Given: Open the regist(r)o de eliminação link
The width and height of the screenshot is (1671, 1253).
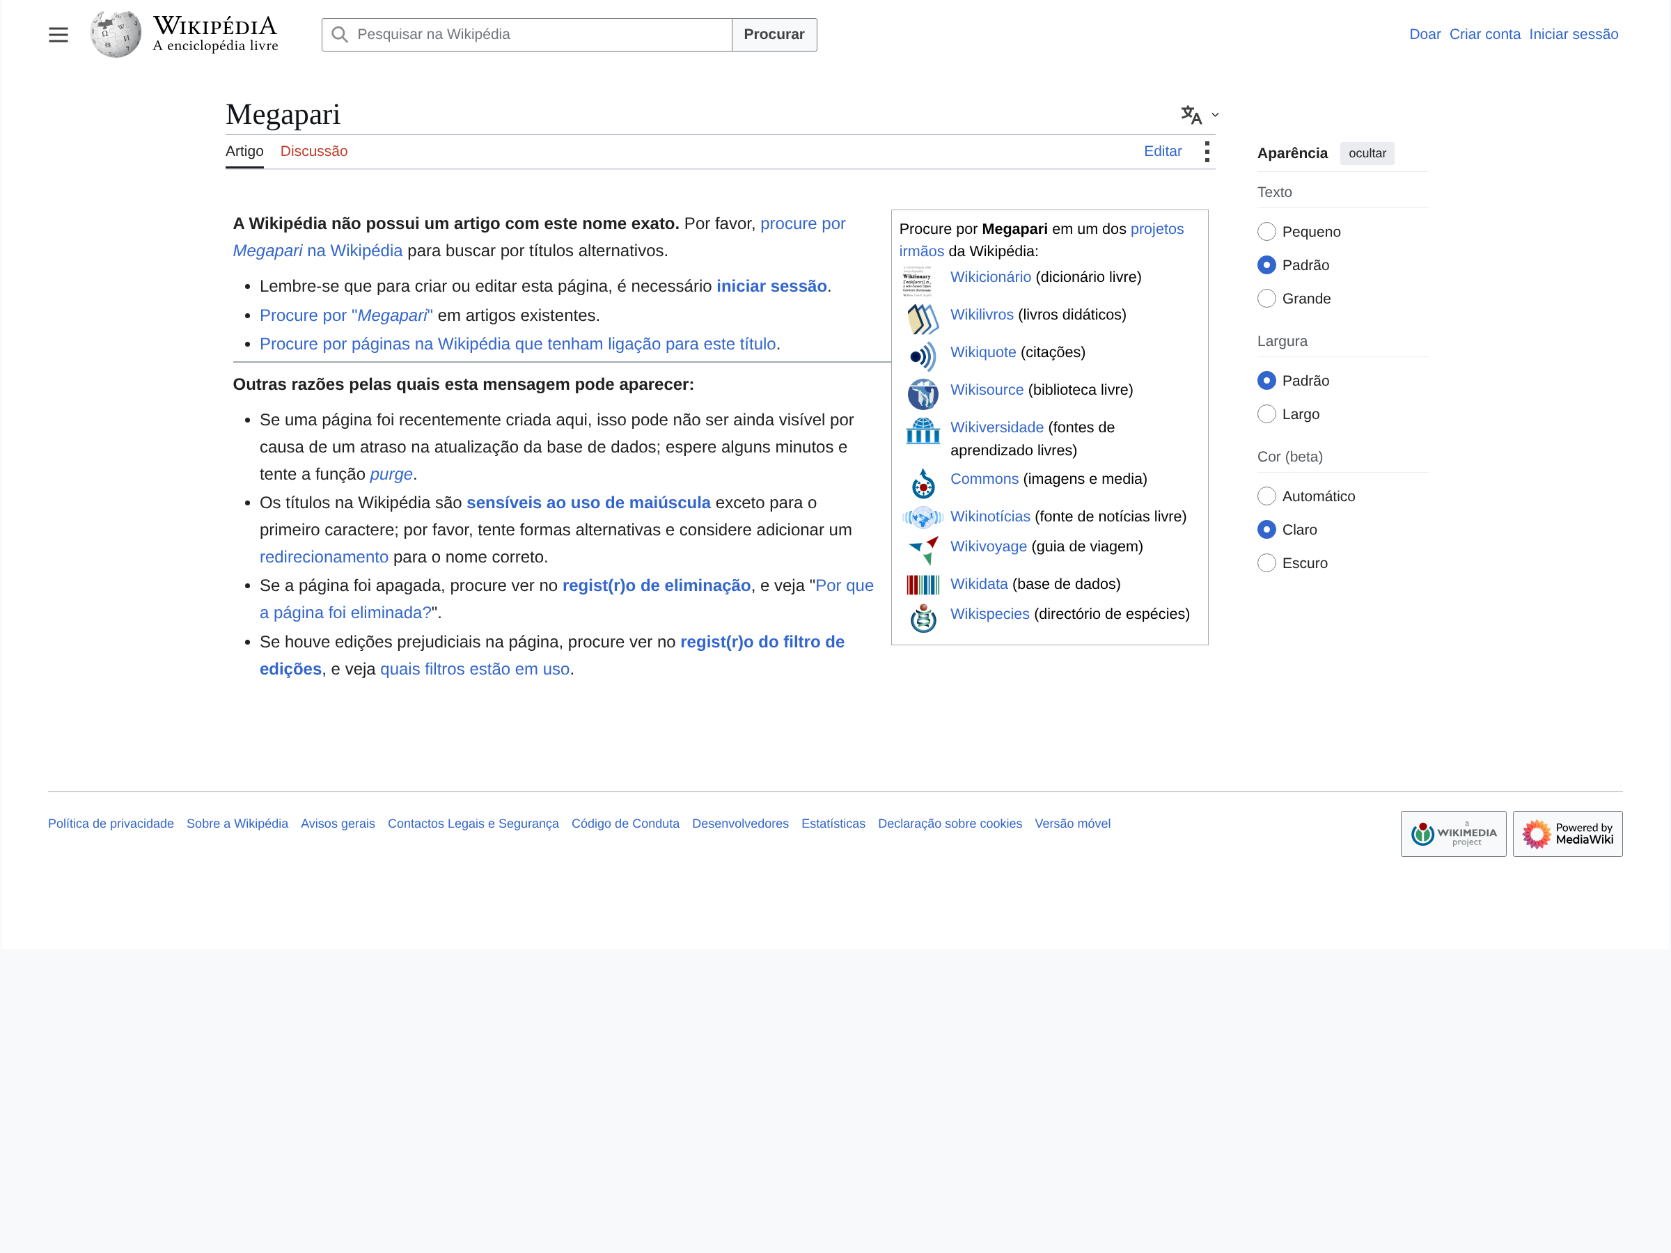Looking at the screenshot, I should pos(657,586).
